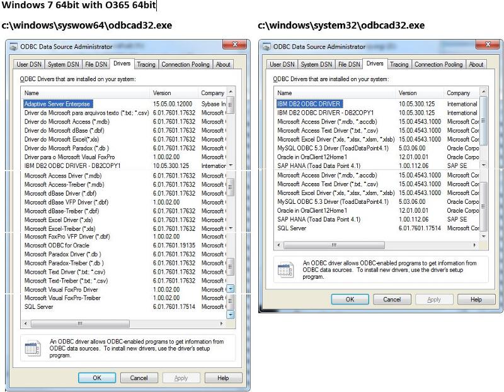Click Help in the right window
Screen dimensions: 504x392
pyautogui.click(x=476, y=300)
